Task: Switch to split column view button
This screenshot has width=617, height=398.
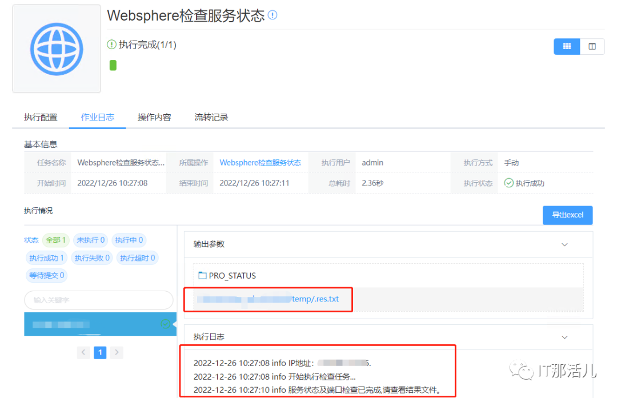Action: tap(592, 46)
